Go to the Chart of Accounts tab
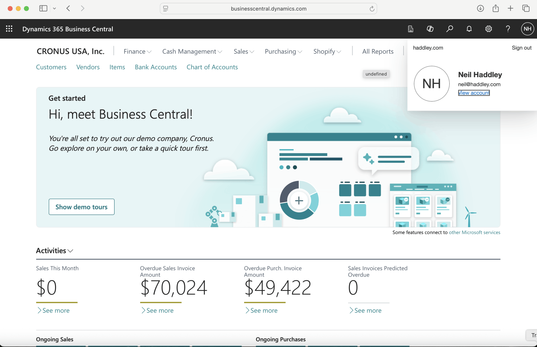Viewport: 537px width, 347px height. 212,67
